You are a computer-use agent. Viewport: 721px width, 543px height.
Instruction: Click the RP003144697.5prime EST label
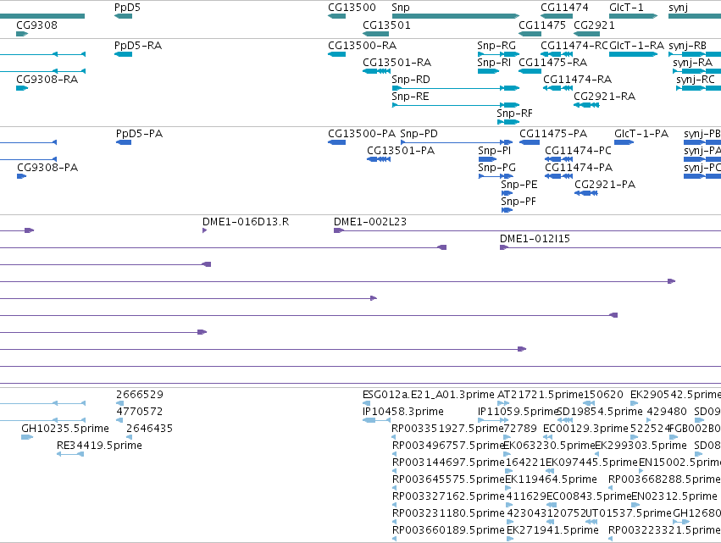pyautogui.click(x=448, y=463)
